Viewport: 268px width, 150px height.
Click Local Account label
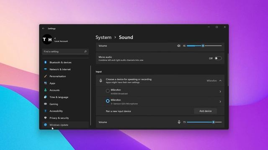(61, 41)
